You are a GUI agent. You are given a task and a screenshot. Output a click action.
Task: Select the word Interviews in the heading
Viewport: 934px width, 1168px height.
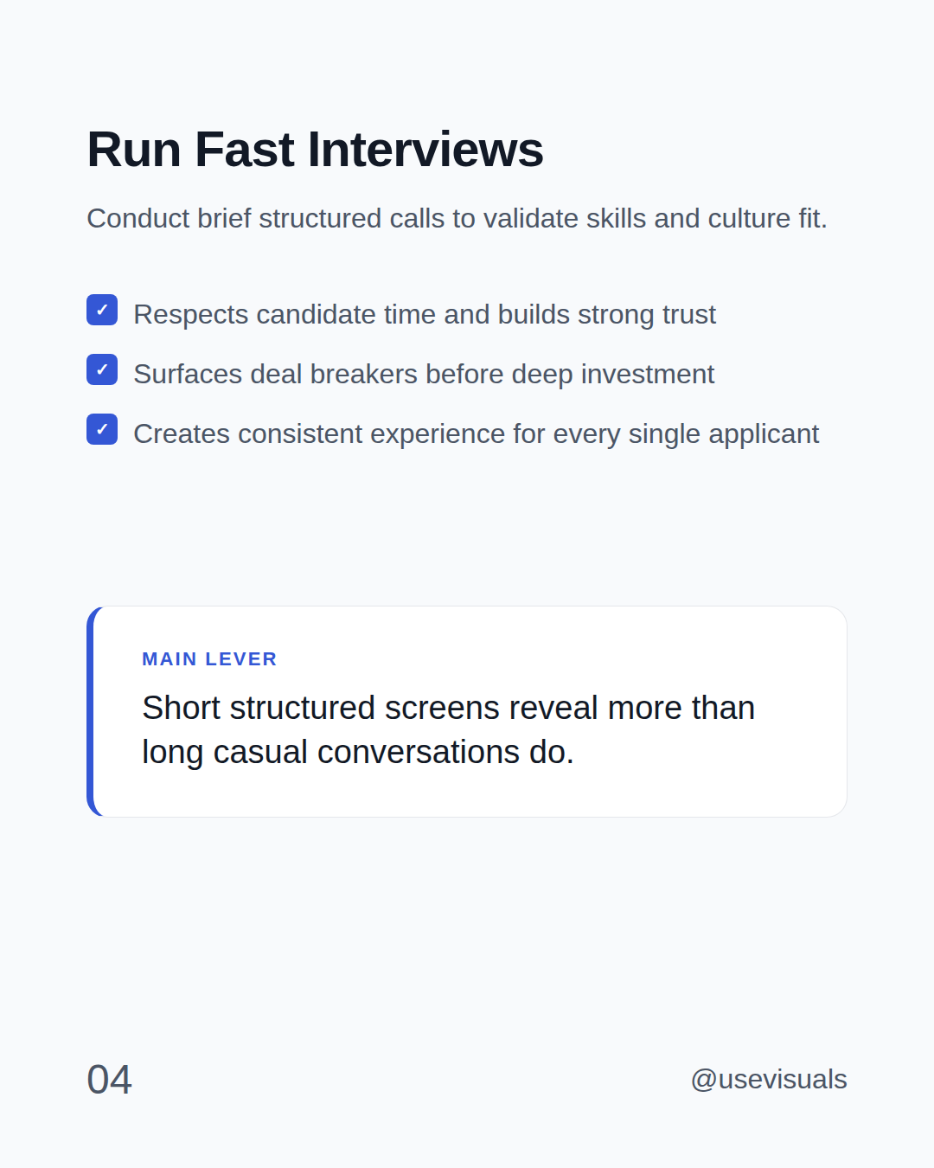pos(425,149)
